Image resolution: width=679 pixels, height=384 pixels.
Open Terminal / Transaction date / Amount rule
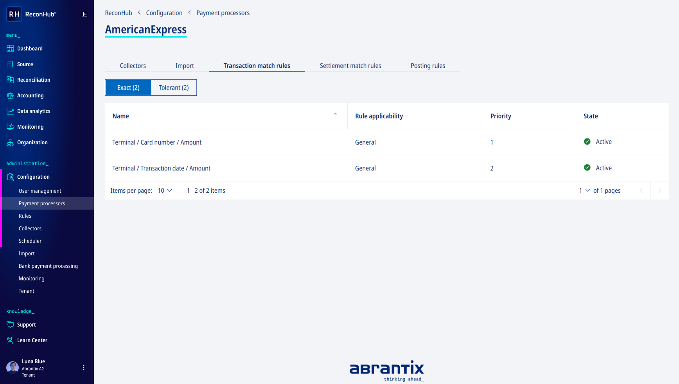161,168
